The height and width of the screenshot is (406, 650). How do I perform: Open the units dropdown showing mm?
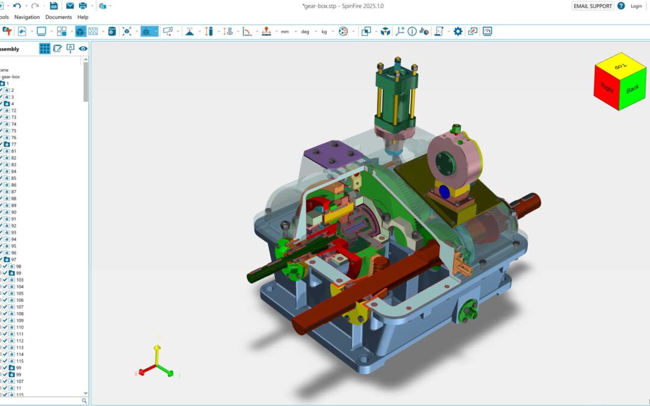[x=285, y=31]
